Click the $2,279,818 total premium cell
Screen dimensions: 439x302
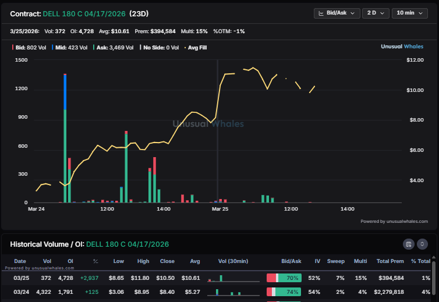click(389, 292)
